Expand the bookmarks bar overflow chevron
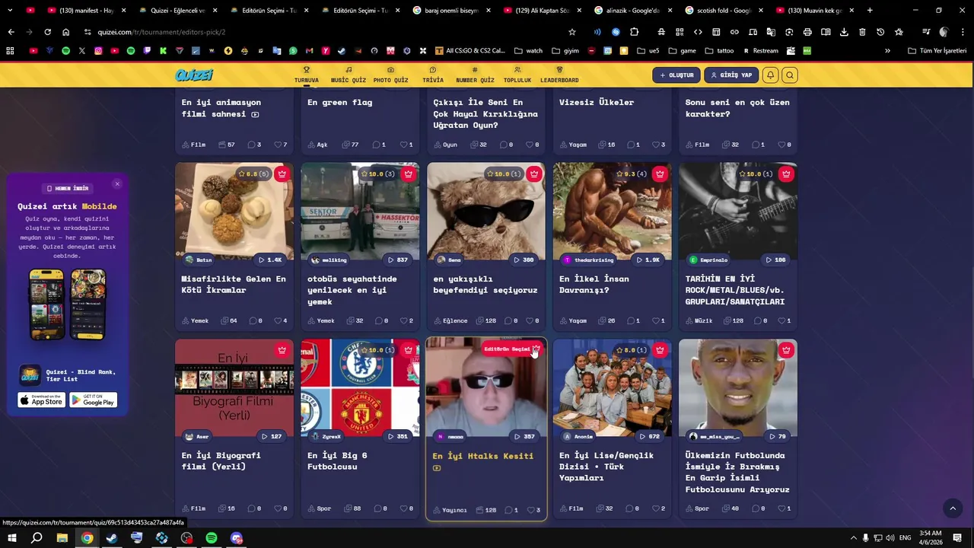974x548 pixels. pyautogui.click(x=887, y=50)
